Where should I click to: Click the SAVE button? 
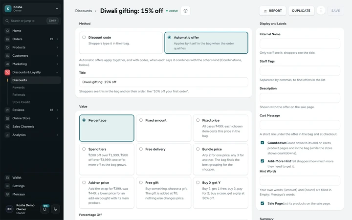[335, 11]
